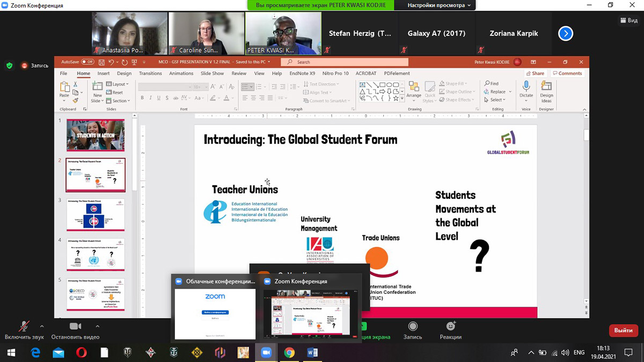Unmute the microphone in Zoom toolbar

(x=24, y=327)
